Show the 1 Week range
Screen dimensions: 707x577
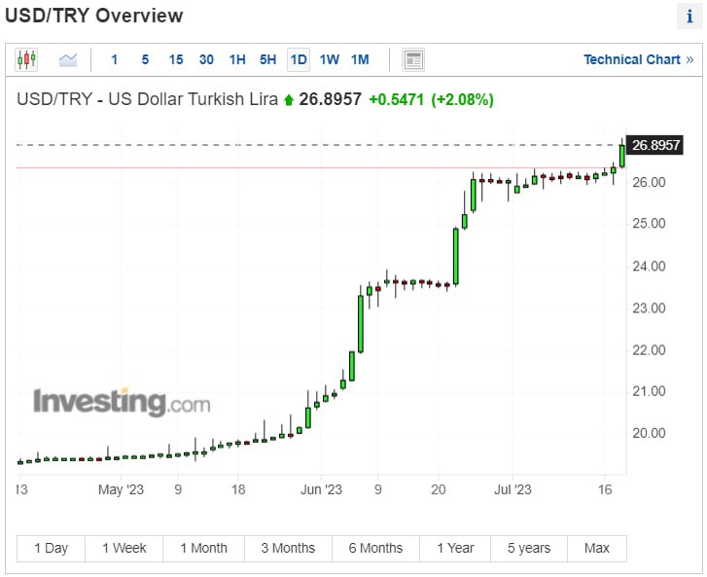[x=124, y=548]
